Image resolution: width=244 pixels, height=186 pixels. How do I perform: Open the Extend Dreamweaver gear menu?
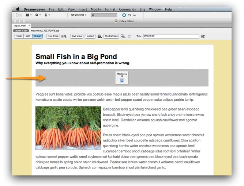click(x=38, y=15)
